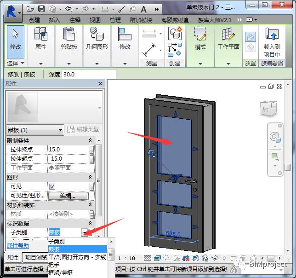Click the measure-between-points diagonal arrow icon

click(149, 50)
